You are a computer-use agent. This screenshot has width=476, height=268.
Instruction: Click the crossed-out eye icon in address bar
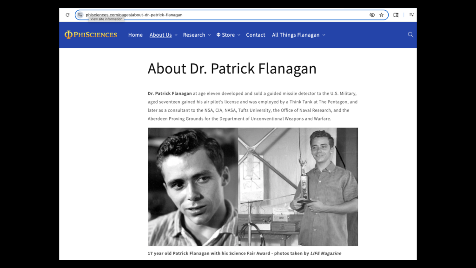coord(372,15)
